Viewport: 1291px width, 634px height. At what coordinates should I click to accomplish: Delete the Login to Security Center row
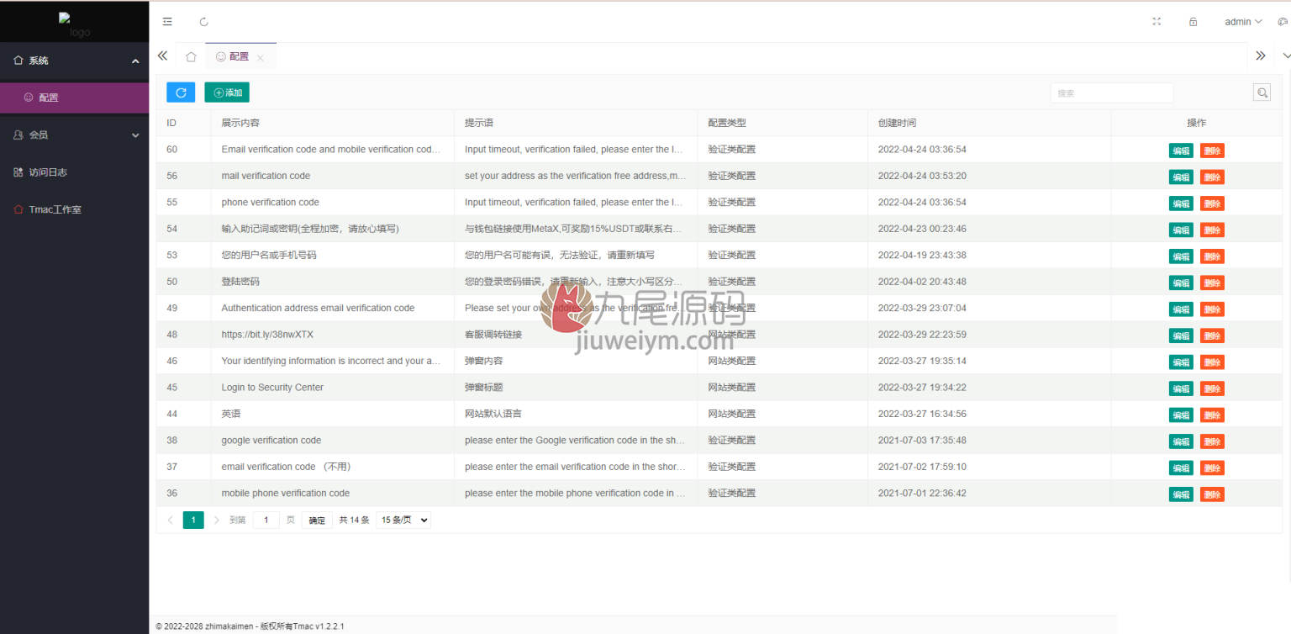(1212, 388)
